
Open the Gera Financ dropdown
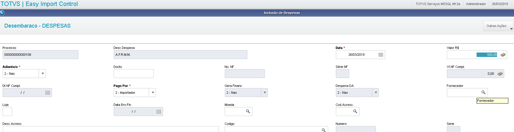[264, 93]
